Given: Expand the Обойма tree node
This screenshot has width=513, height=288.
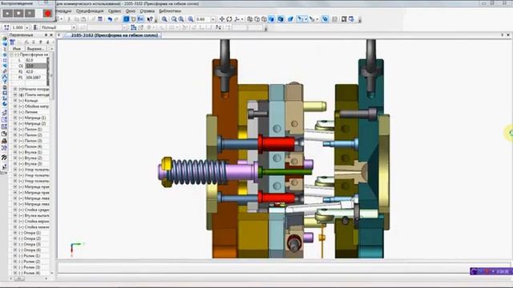Looking at the screenshot, I should pos(15,106).
